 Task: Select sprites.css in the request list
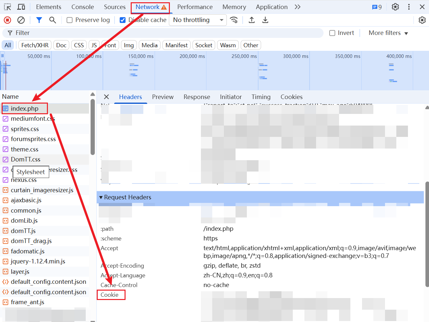point(25,129)
